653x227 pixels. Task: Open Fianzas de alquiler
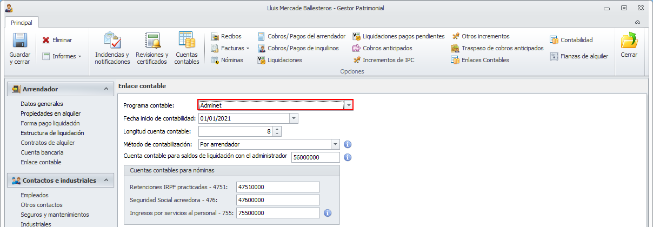(x=554, y=56)
